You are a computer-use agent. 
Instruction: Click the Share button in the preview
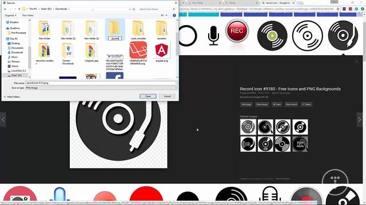coord(307,105)
